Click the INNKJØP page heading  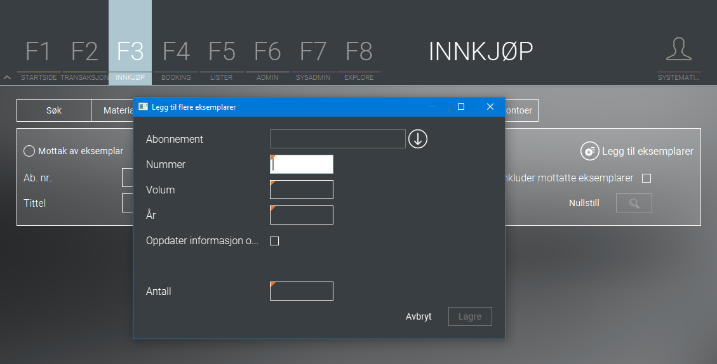[x=481, y=51]
